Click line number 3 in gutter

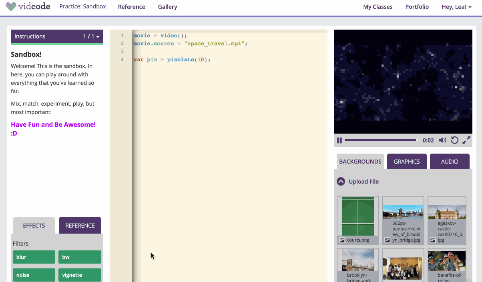coord(122,52)
